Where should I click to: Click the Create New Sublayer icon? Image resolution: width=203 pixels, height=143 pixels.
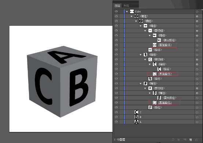pos(185,140)
